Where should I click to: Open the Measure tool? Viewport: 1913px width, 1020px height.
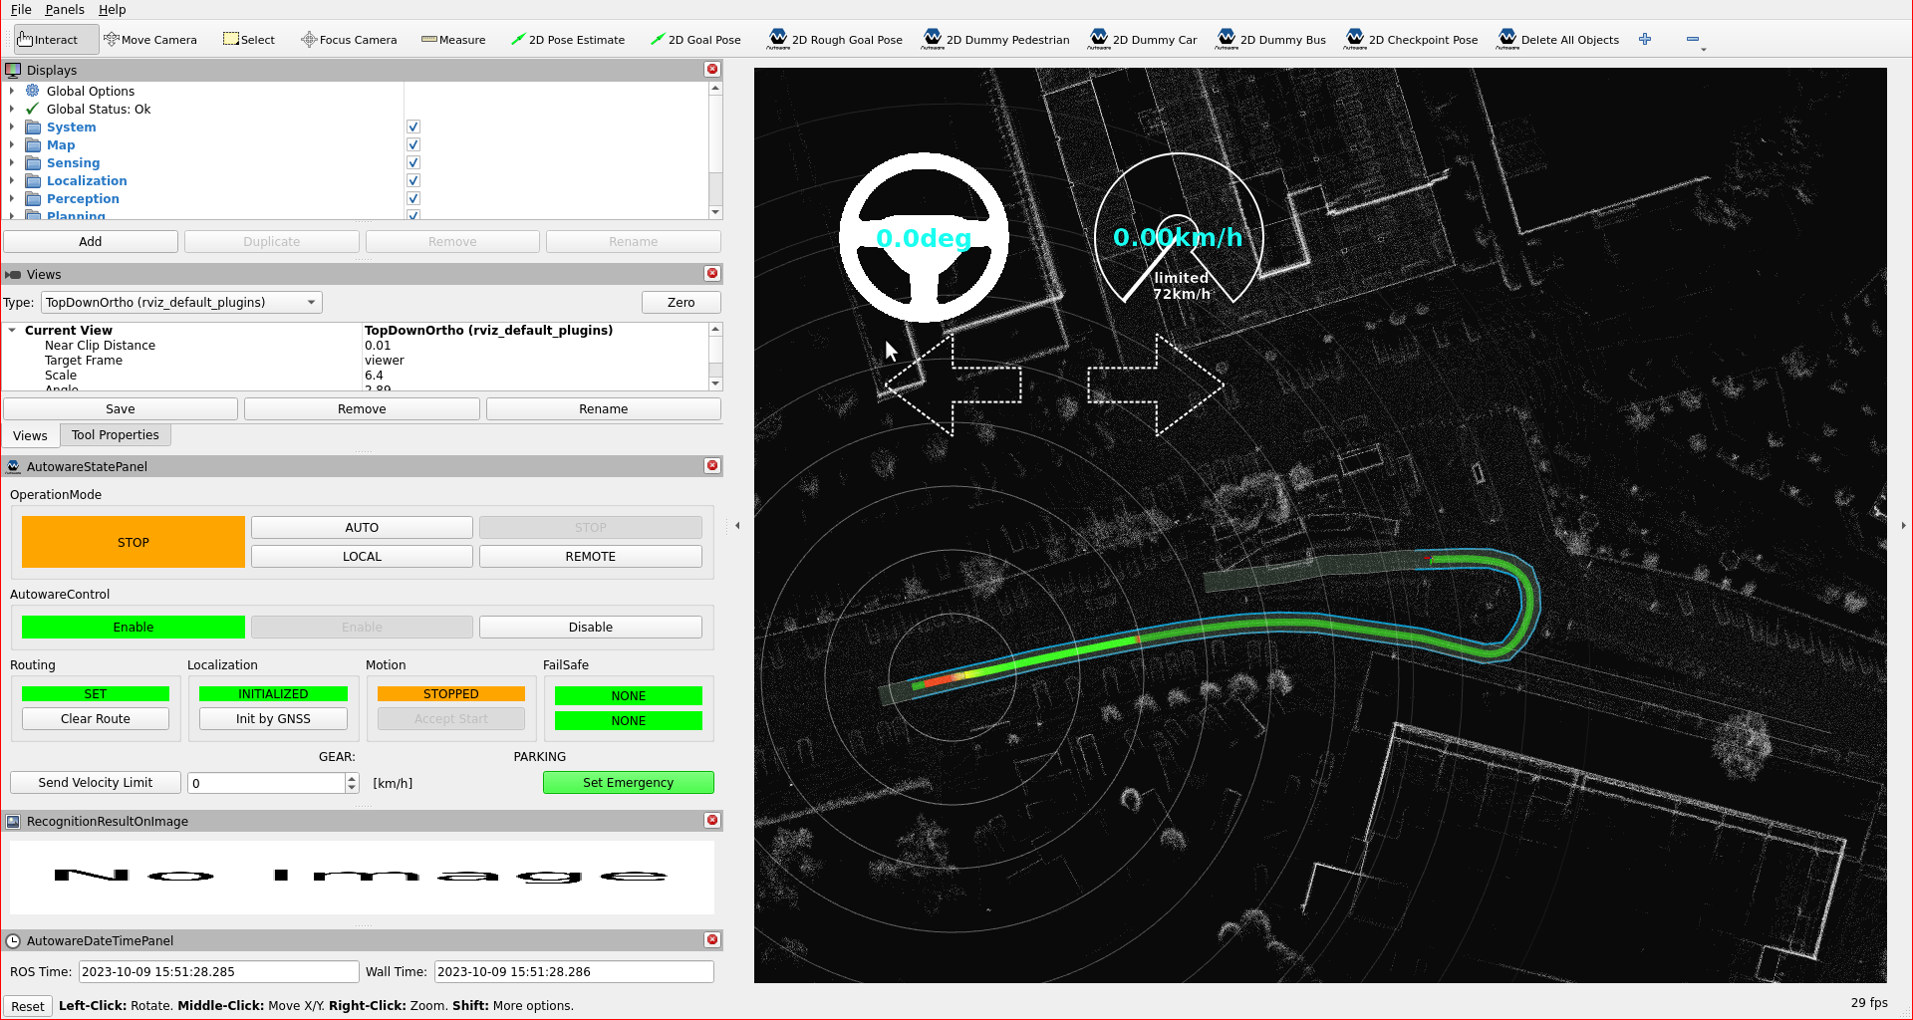(453, 40)
